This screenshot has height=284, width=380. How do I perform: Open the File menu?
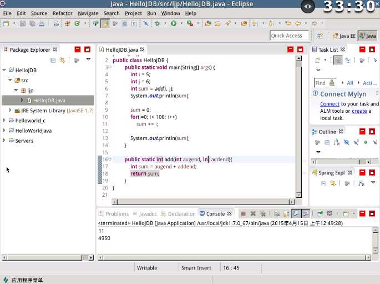click(x=7, y=13)
